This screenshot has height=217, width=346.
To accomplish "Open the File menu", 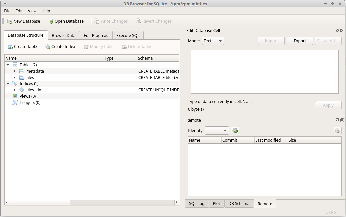I will [x=7, y=11].
